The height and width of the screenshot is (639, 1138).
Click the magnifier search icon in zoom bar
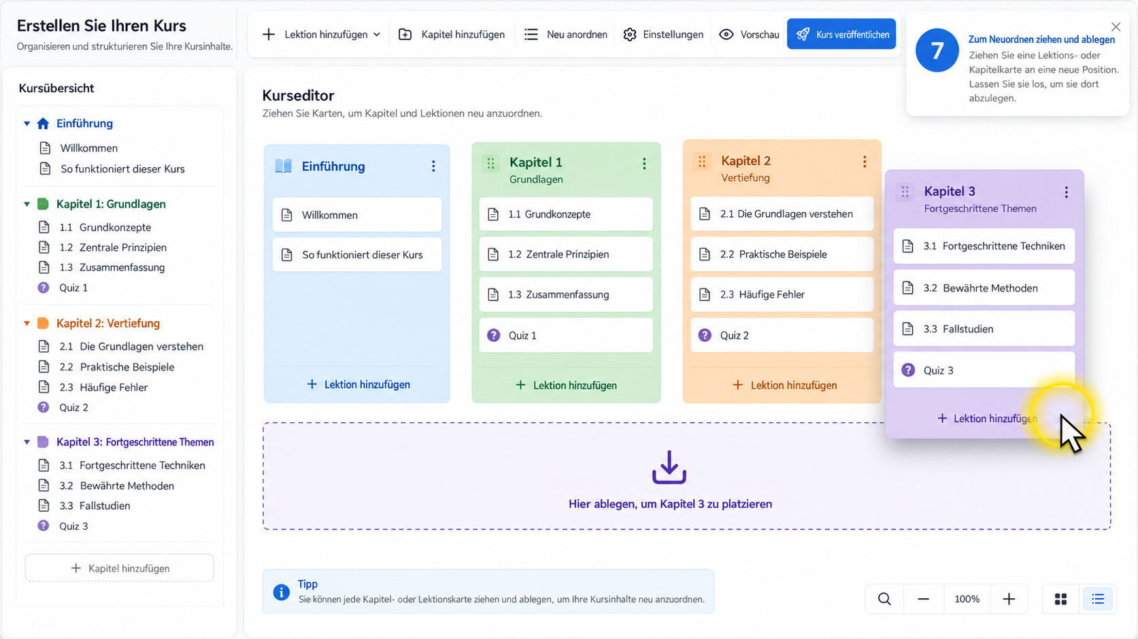pyautogui.click(x=884, y=599)
